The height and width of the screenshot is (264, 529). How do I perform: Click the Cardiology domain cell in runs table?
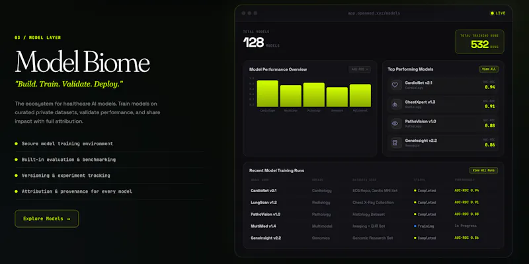click(x=322, y=191)
